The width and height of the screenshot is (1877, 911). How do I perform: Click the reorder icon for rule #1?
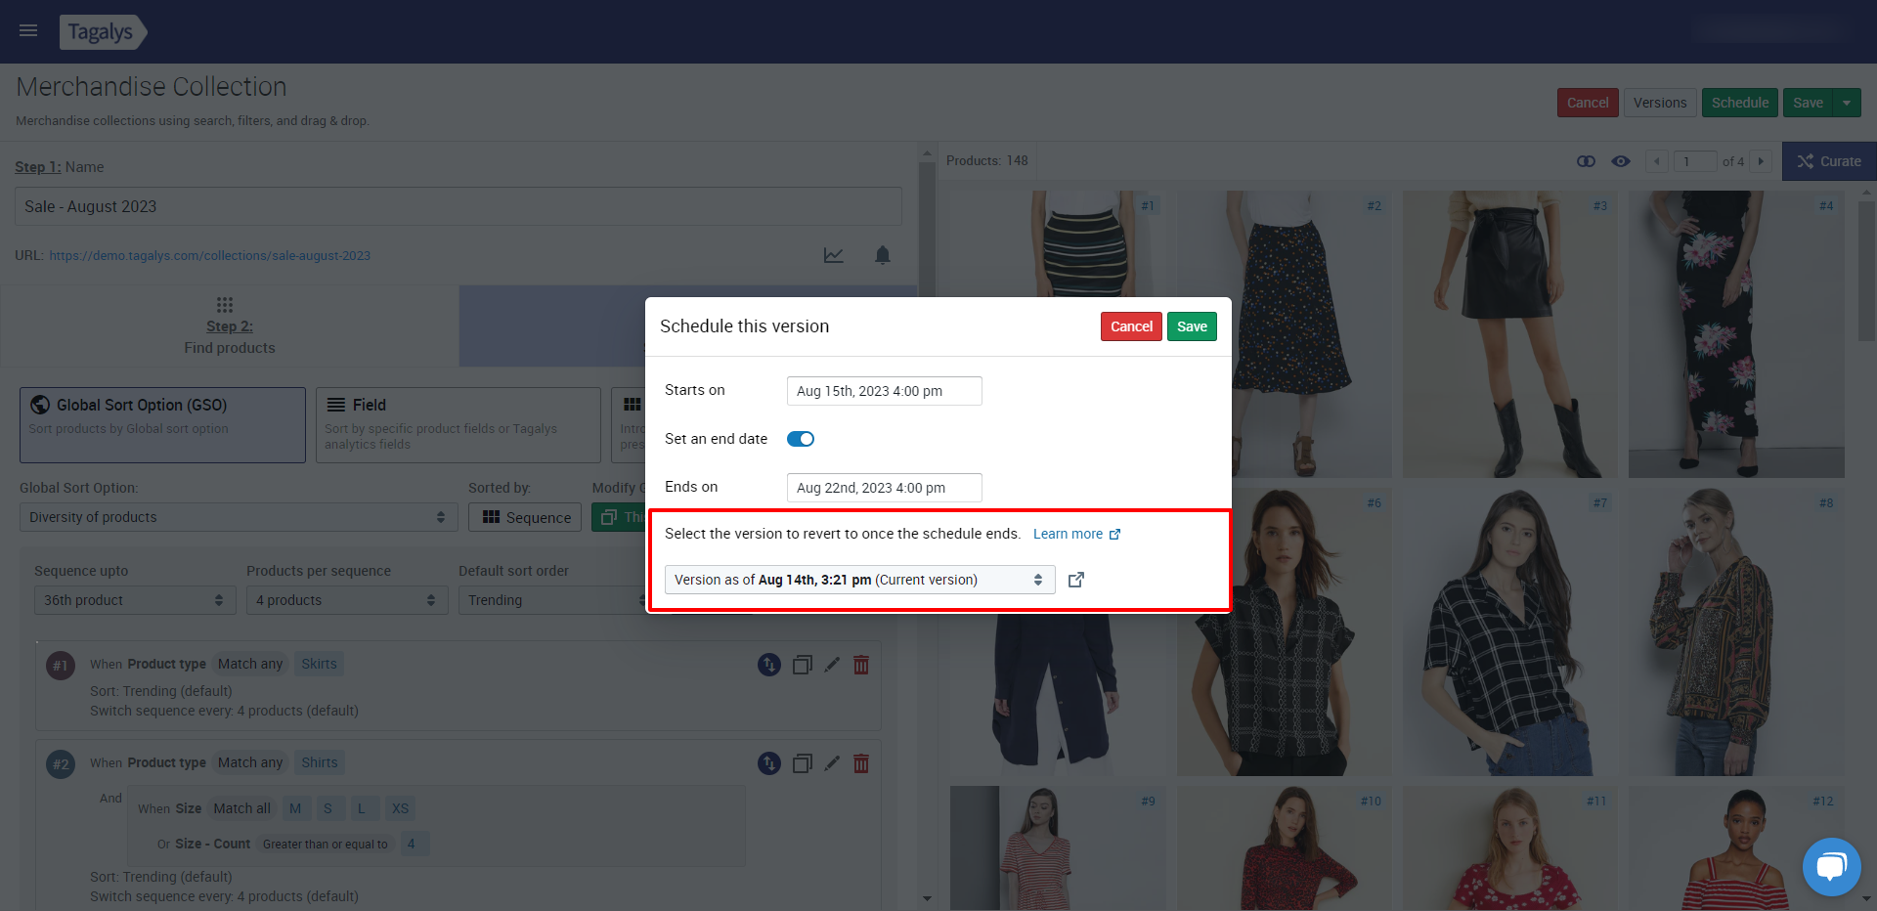pyautogui.click(x=769, y=665)
